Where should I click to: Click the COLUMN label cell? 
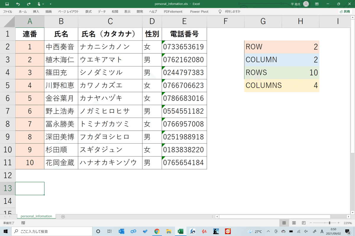(263, 60)
